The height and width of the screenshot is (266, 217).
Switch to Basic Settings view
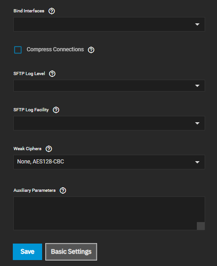click(71, 252)
